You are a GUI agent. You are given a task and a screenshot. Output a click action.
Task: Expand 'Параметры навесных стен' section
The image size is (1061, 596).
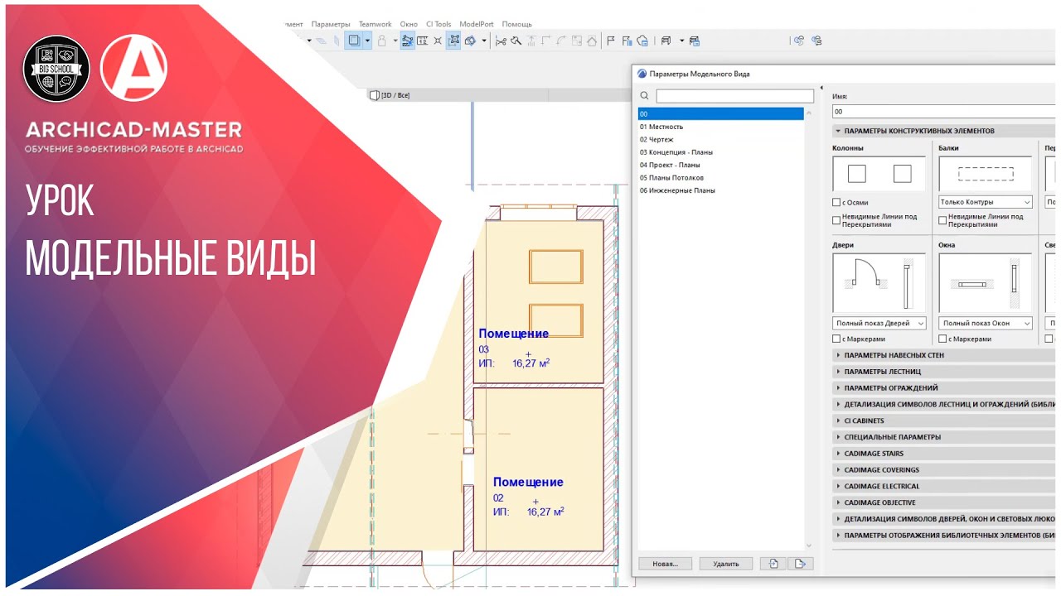[943, 355]
